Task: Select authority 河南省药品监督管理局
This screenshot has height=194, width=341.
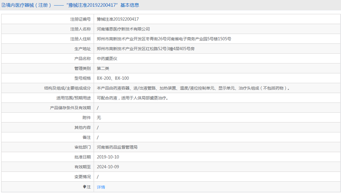Action: [117, 147]
